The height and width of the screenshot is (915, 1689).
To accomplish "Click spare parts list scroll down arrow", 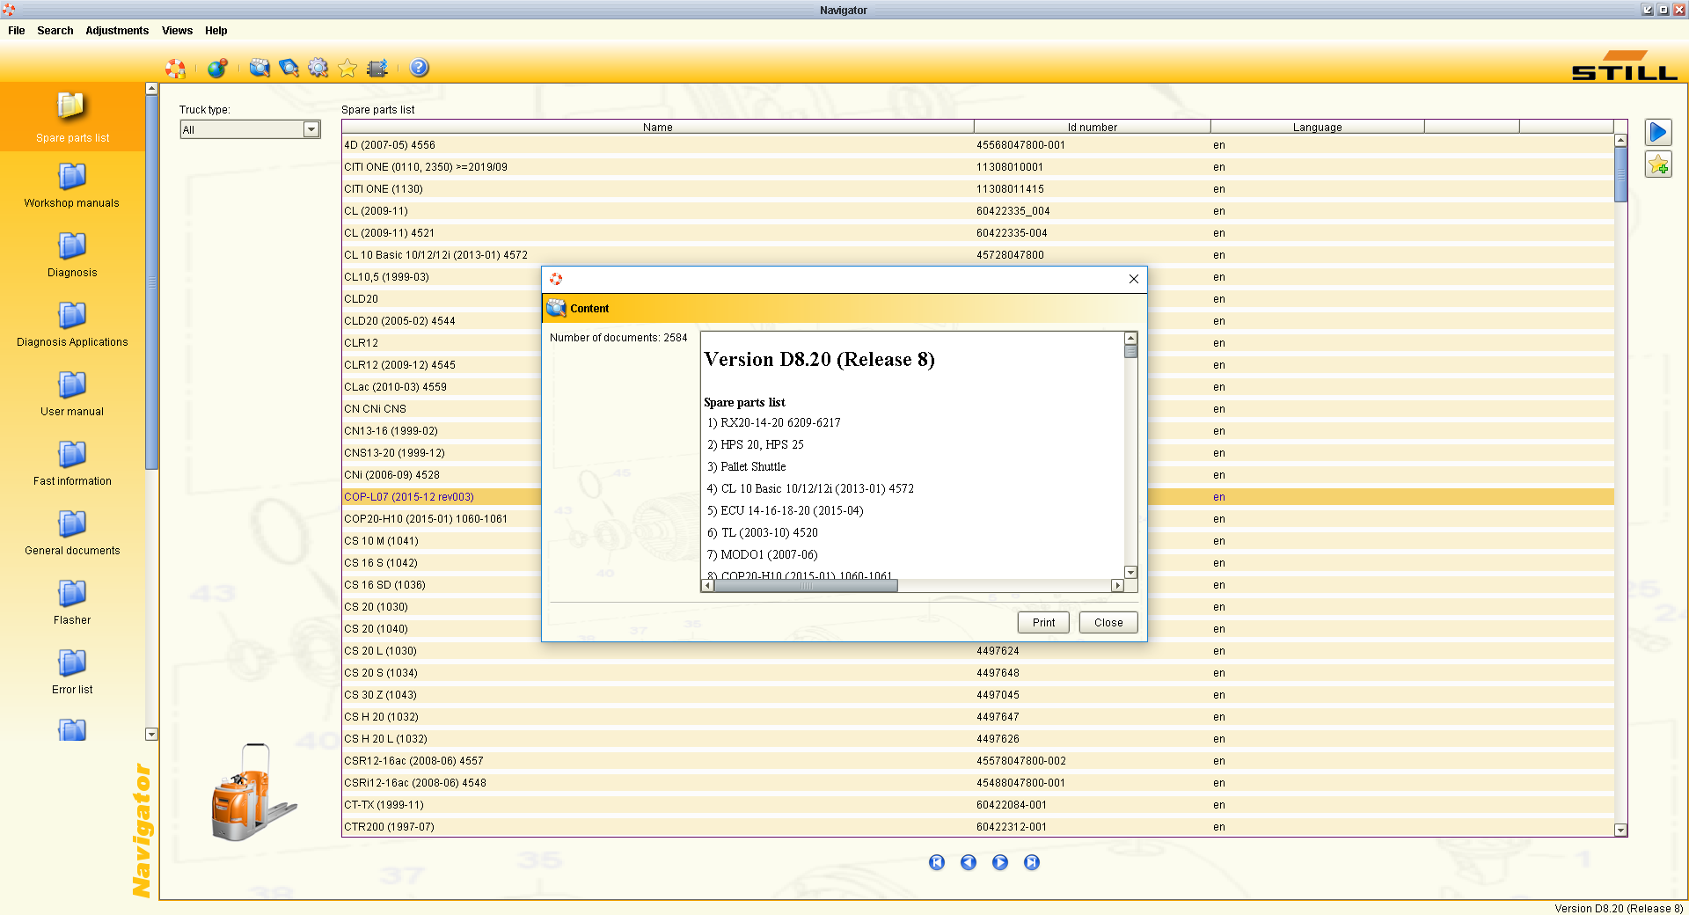I will [x=1620, y=830].
